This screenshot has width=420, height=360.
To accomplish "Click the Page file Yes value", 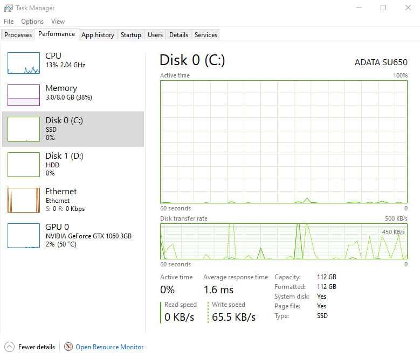I will [321, 306].
